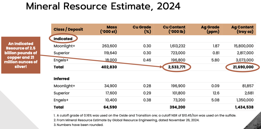Click the Superior row under Inferred

[x=61, y=93]
